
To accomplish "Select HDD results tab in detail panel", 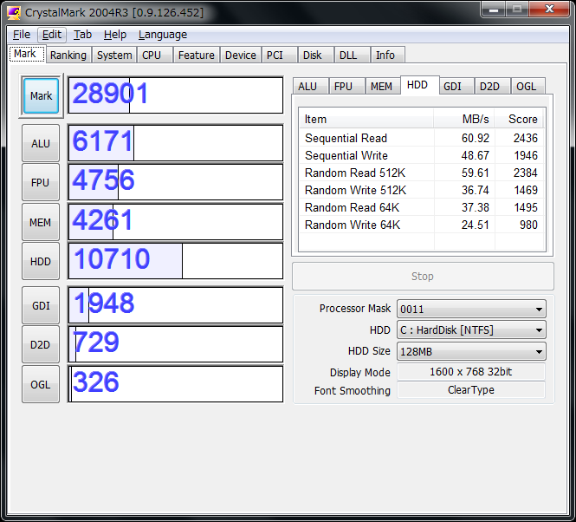I will point(419,85).
